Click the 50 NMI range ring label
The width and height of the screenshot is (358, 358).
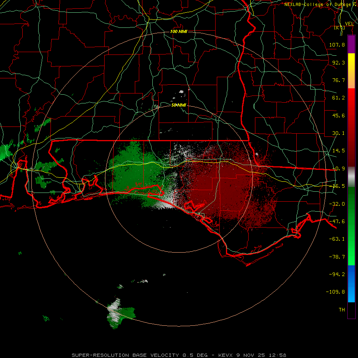179,105
